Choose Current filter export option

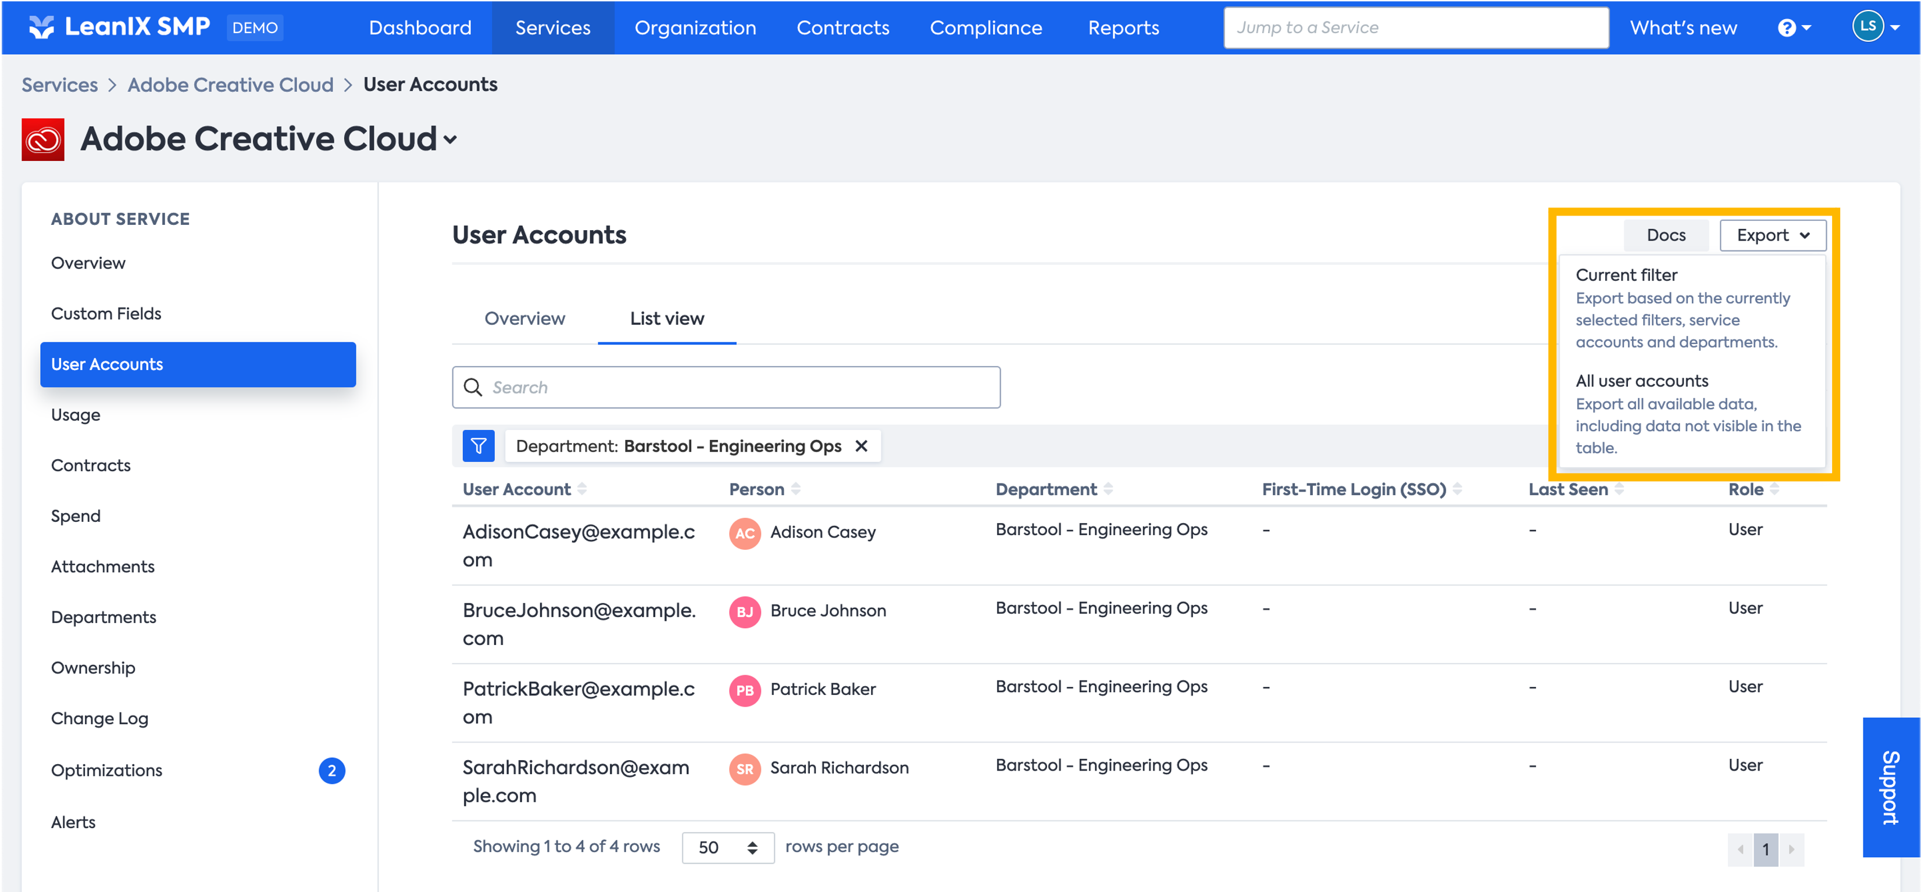(1692, 308)
